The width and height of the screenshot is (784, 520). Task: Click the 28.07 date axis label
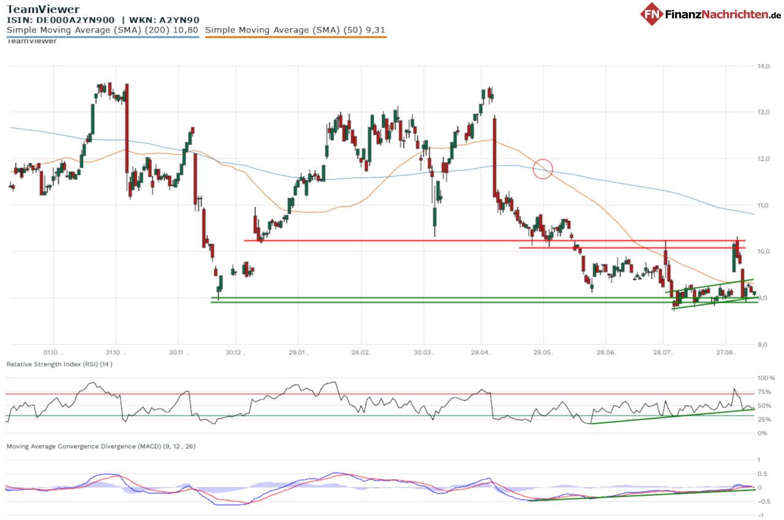(x=664, y=354)
